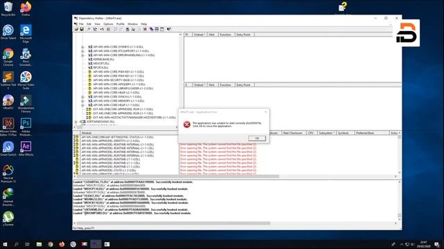Screen dimensions: 444x249
Task: Toggle the Undecorate C++ Functions toolbar icon
Action: [108, 29]
